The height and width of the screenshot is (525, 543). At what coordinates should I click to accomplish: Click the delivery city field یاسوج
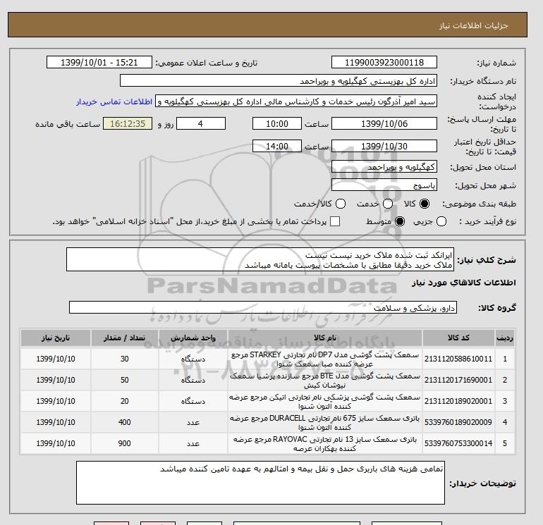point(384,185)
